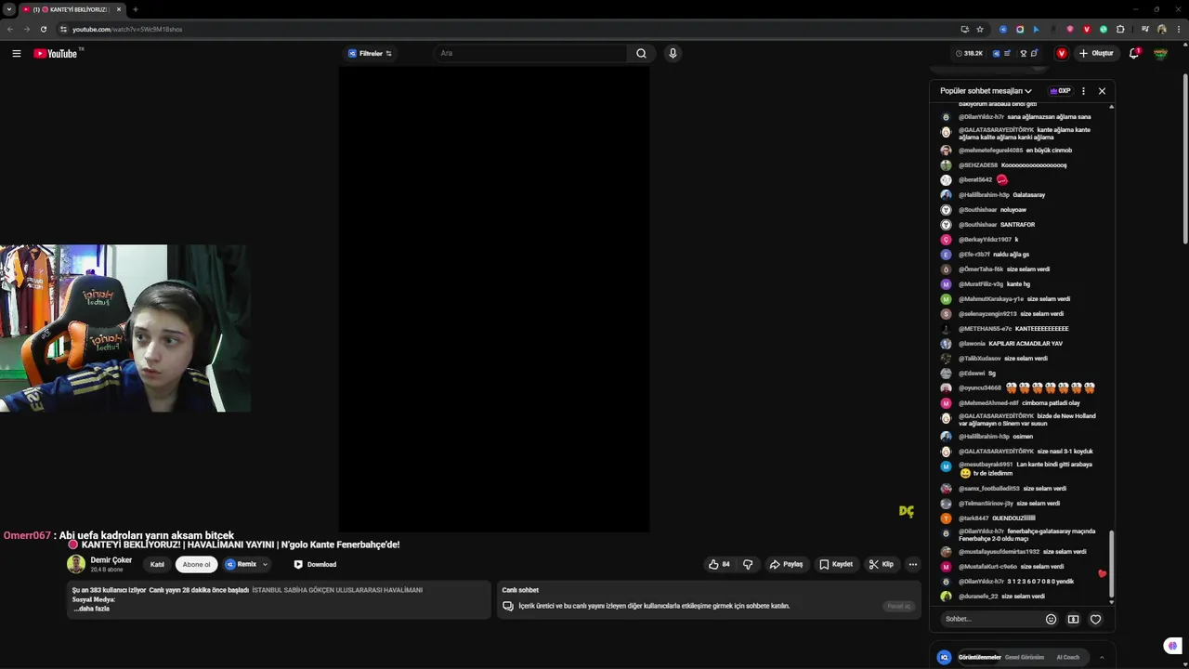Open the emoji picker in chat
Image resolution: width=1189 pixels, height=669 pixels.
click(x=1051, y=619)
